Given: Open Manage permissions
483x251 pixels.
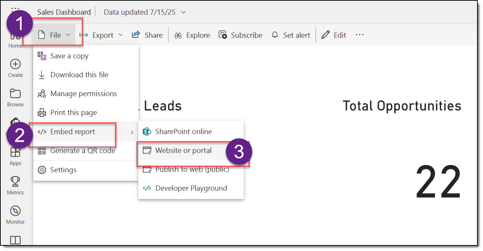Looking at the screenshot, I should 86,94.
